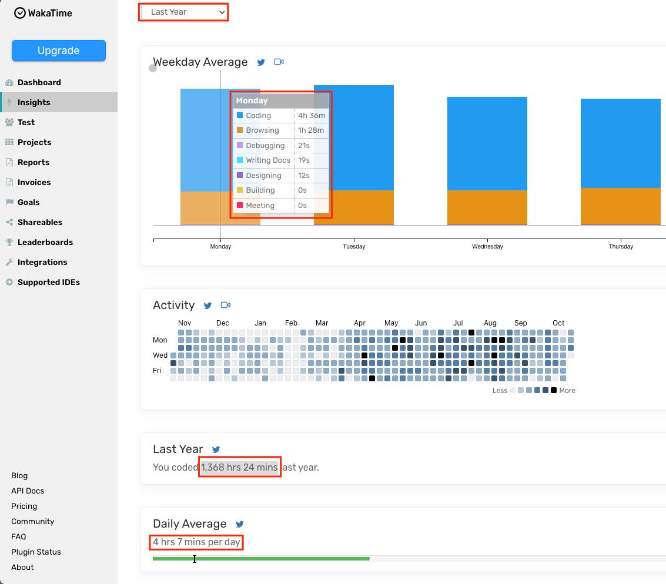Open the Plugin Status link
666x584 pixels.
(x=36, y=552)
